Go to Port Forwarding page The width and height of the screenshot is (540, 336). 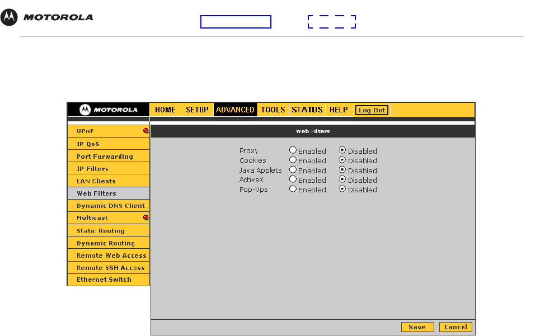[x=109, y=156]
